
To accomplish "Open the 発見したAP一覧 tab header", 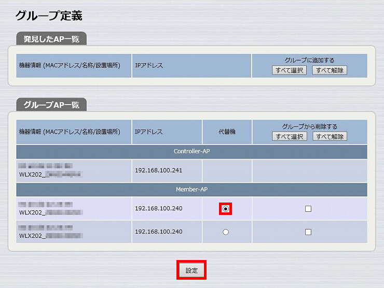I will tap(51, 39).
